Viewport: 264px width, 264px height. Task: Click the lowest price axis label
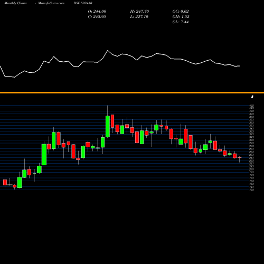(x=251, y=190)
